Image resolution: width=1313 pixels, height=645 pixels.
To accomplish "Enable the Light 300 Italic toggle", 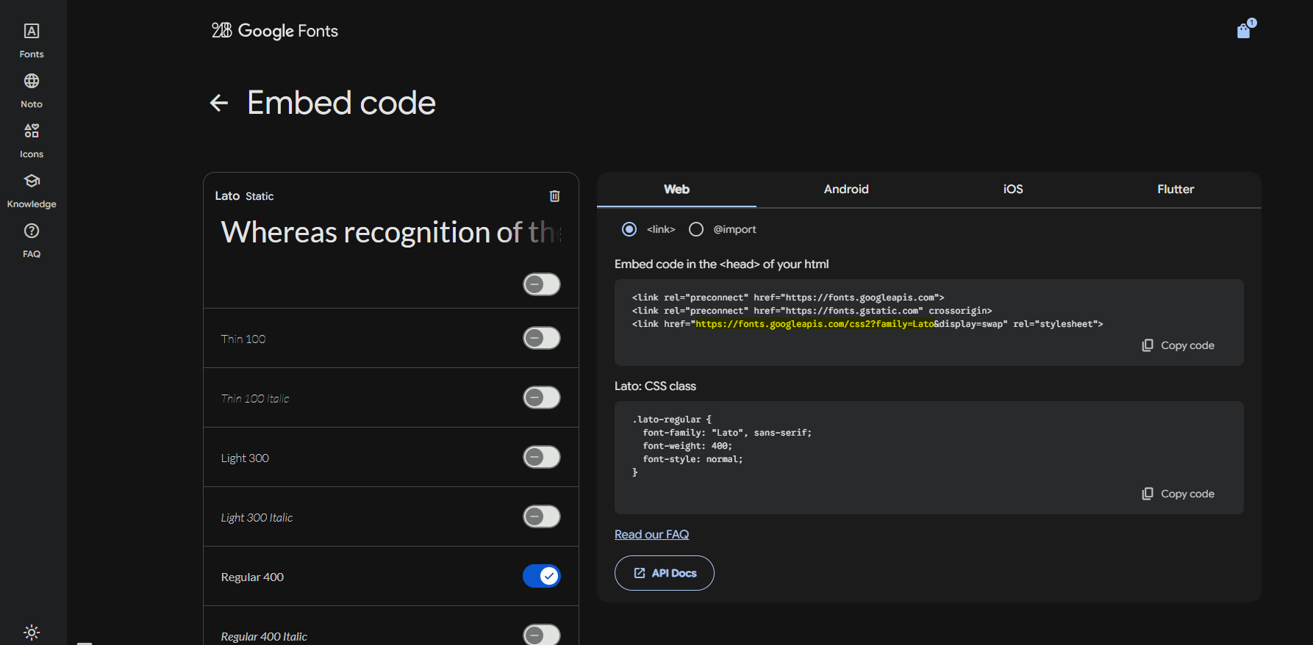I will pyautogui.click(x=542, y=516).
